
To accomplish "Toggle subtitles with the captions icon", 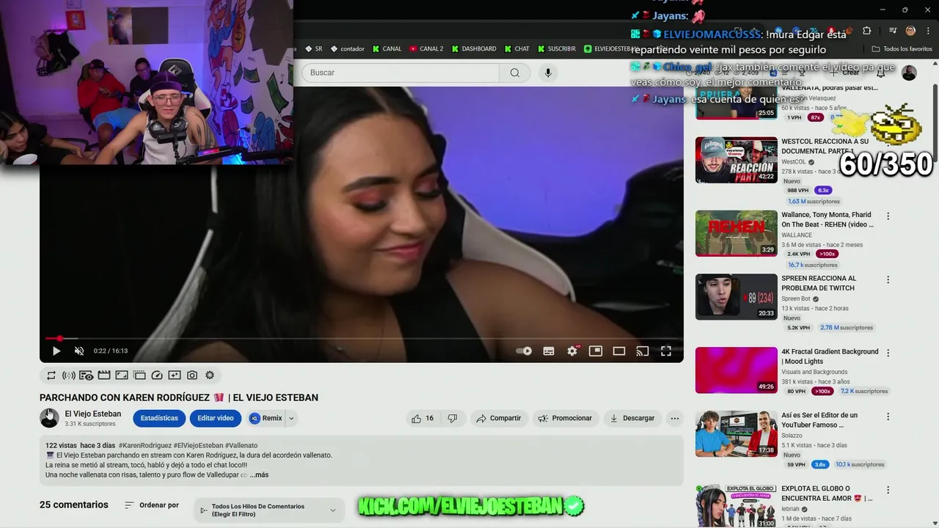I will 549,351.
